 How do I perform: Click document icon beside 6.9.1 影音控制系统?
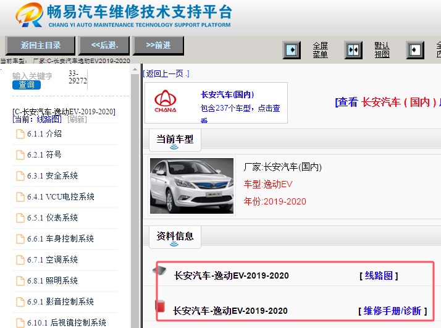tap(20, 302)
